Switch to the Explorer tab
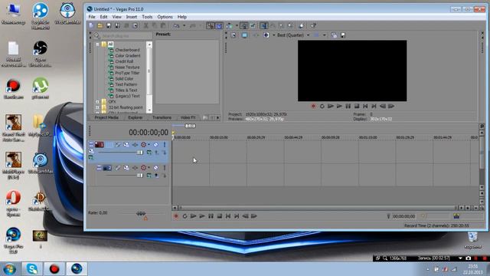 coord(136,117)
